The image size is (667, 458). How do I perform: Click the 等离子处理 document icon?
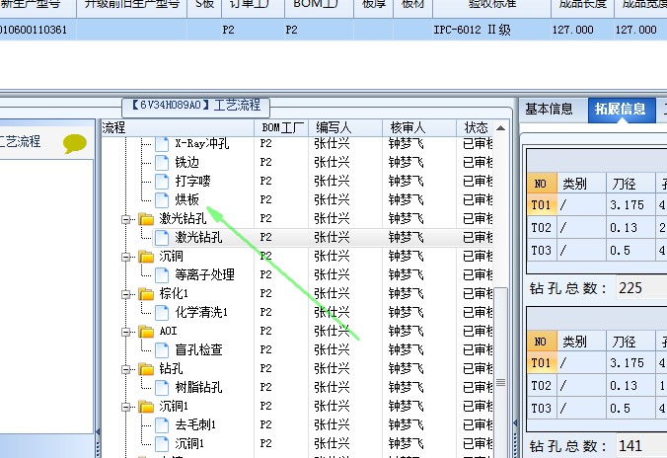click(162, 275)
